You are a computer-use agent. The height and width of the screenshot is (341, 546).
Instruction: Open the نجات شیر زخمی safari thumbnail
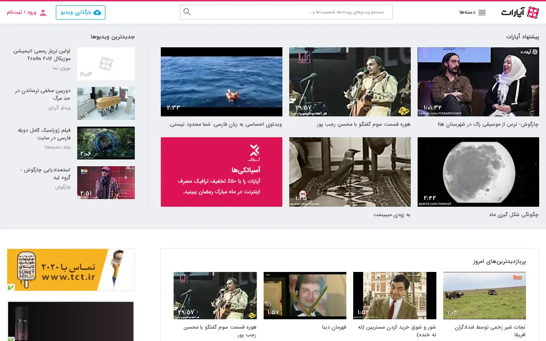(485, 295)
